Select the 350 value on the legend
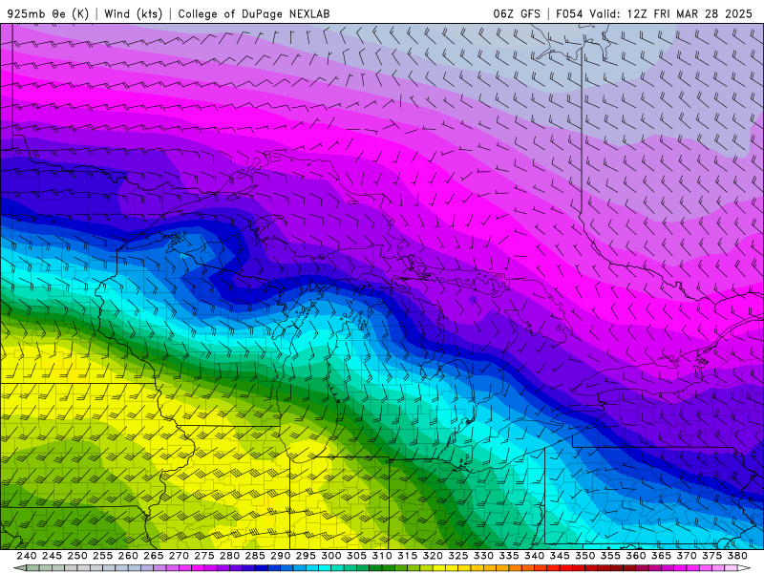 click(585, 556)
